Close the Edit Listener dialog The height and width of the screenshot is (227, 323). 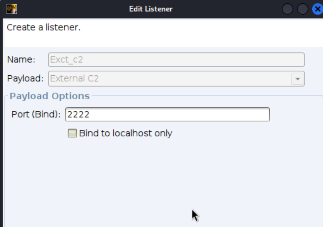pyautogui.click(x=317, y=9)
